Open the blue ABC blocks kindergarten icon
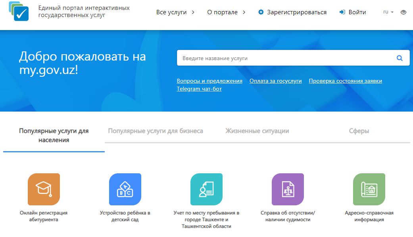The width and height of the screenshot is (413, 237). point(125,189)
